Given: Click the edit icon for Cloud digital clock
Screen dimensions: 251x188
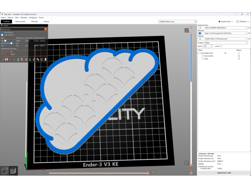Looking at the screenshot, I should (x=239, y=53).
